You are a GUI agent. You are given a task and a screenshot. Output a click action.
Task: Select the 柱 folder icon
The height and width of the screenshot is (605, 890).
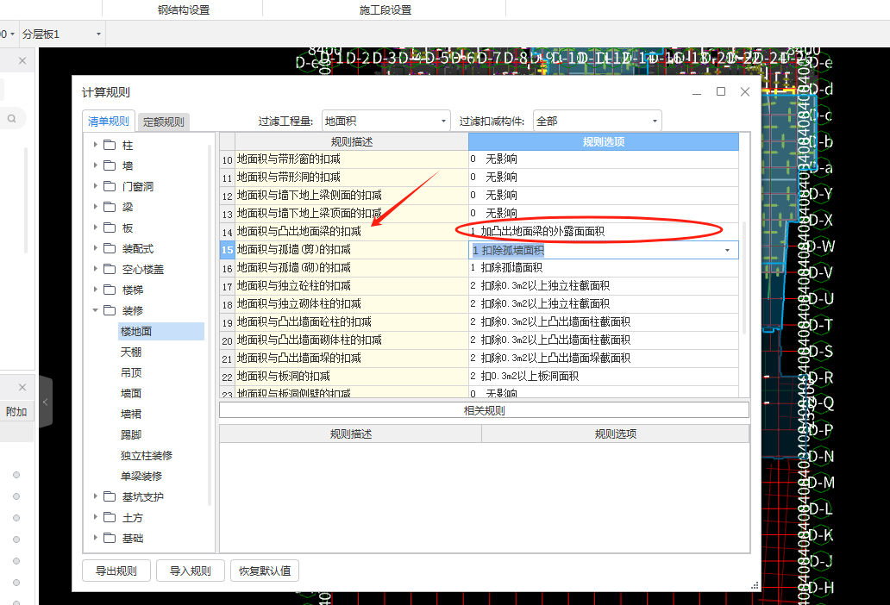click(x=110, y=145)
